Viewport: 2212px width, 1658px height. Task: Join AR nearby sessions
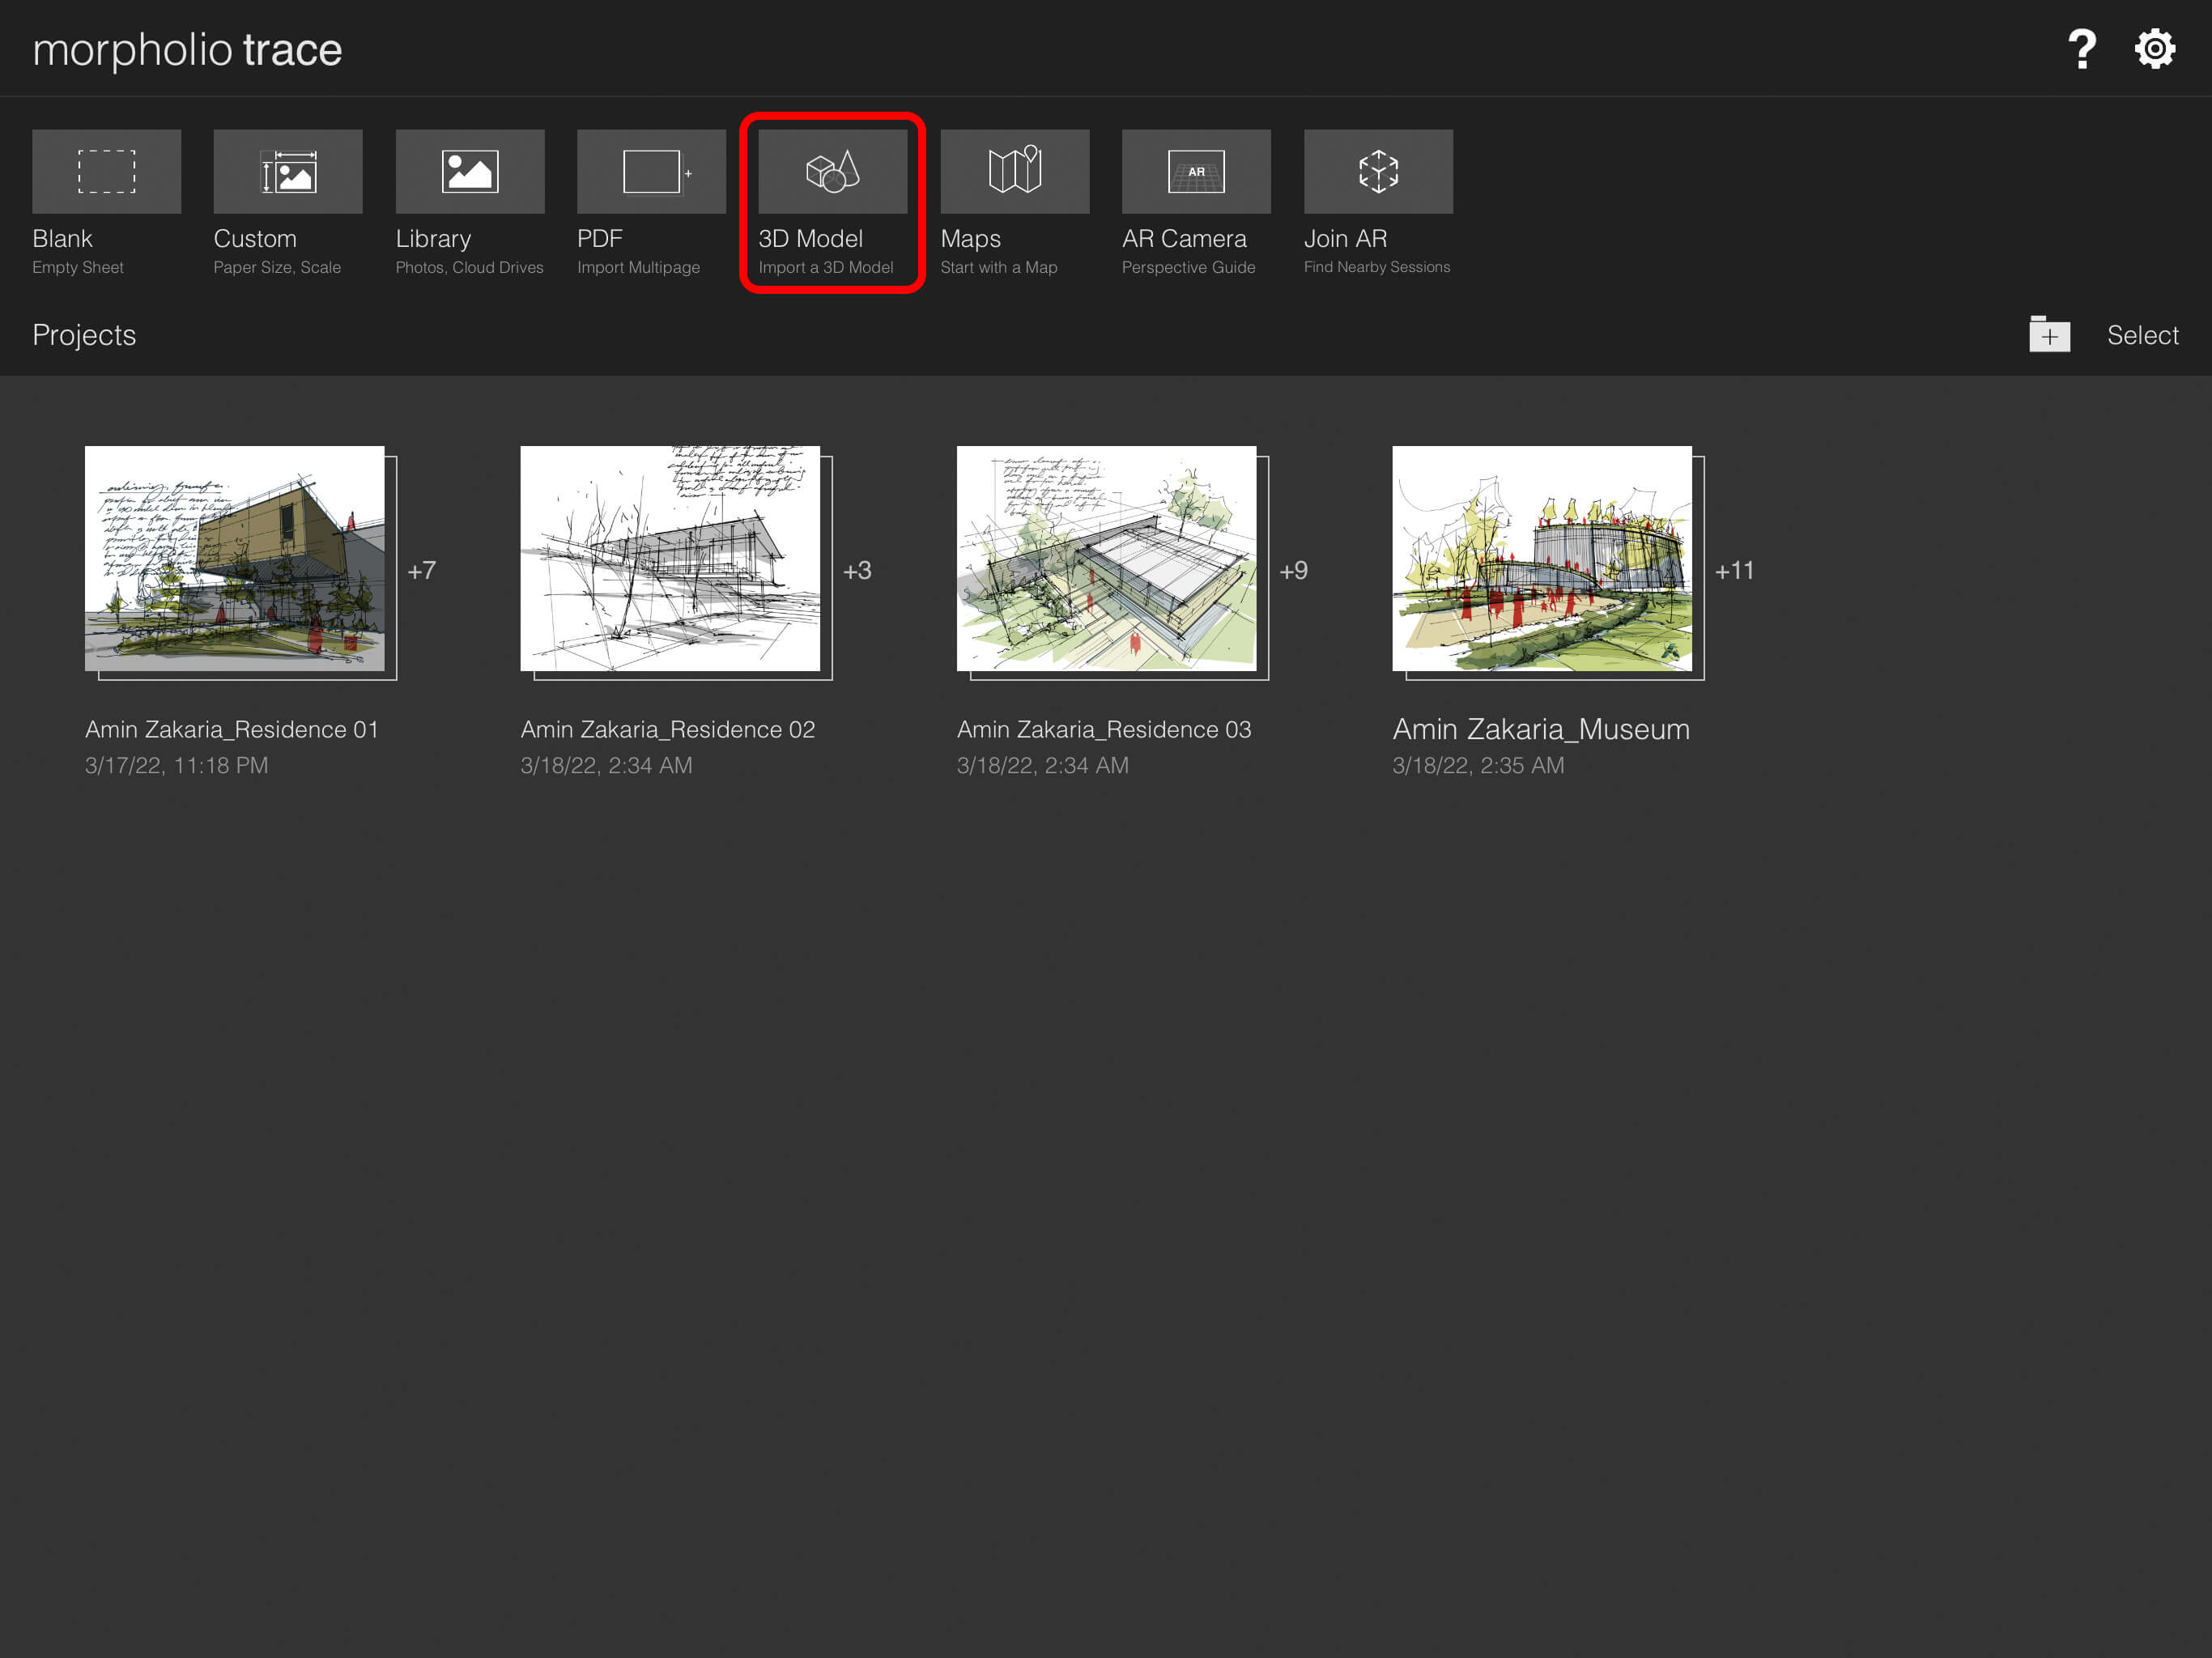pyautogui.click(x=1378, y=171)
